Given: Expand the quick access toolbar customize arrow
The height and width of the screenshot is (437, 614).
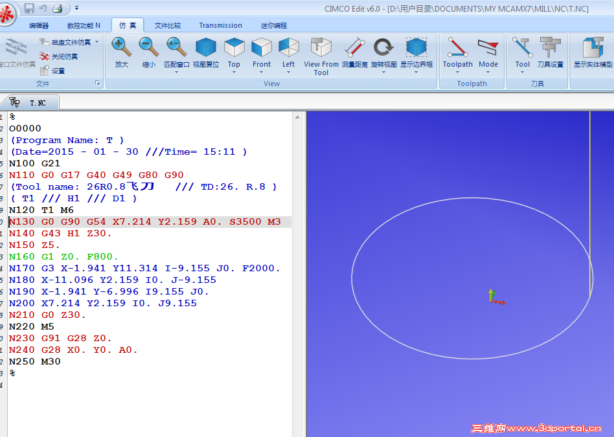Looking at the screenshot, I should [76, 8].
